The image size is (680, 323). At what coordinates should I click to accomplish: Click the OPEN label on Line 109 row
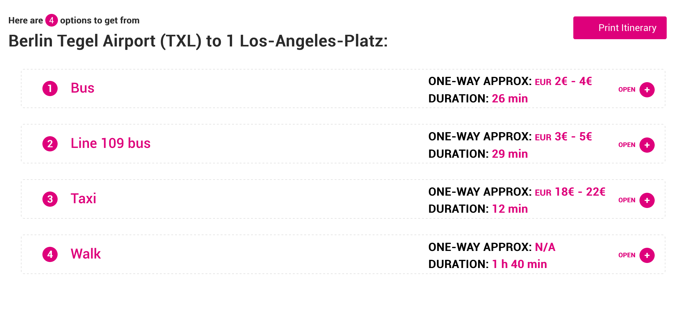[x=627, y=145]
